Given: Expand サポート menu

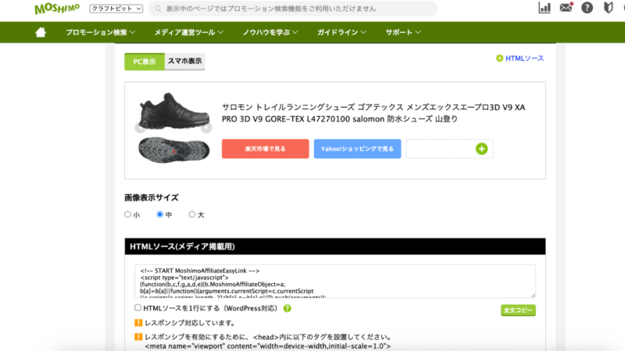Looking at the screenshot, I should coord(403,32).
